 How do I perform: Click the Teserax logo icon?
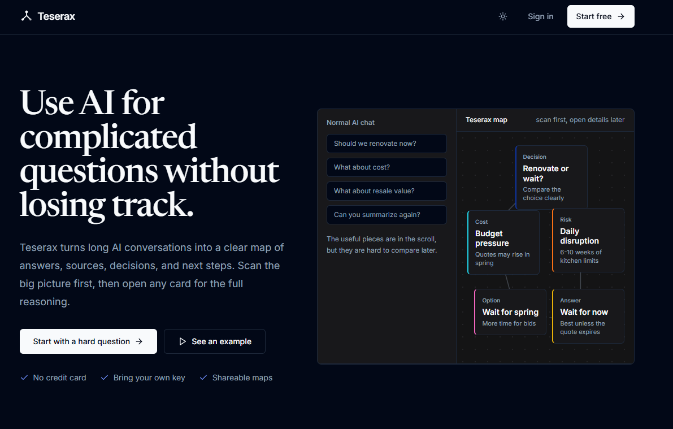(x=26, y=16)
